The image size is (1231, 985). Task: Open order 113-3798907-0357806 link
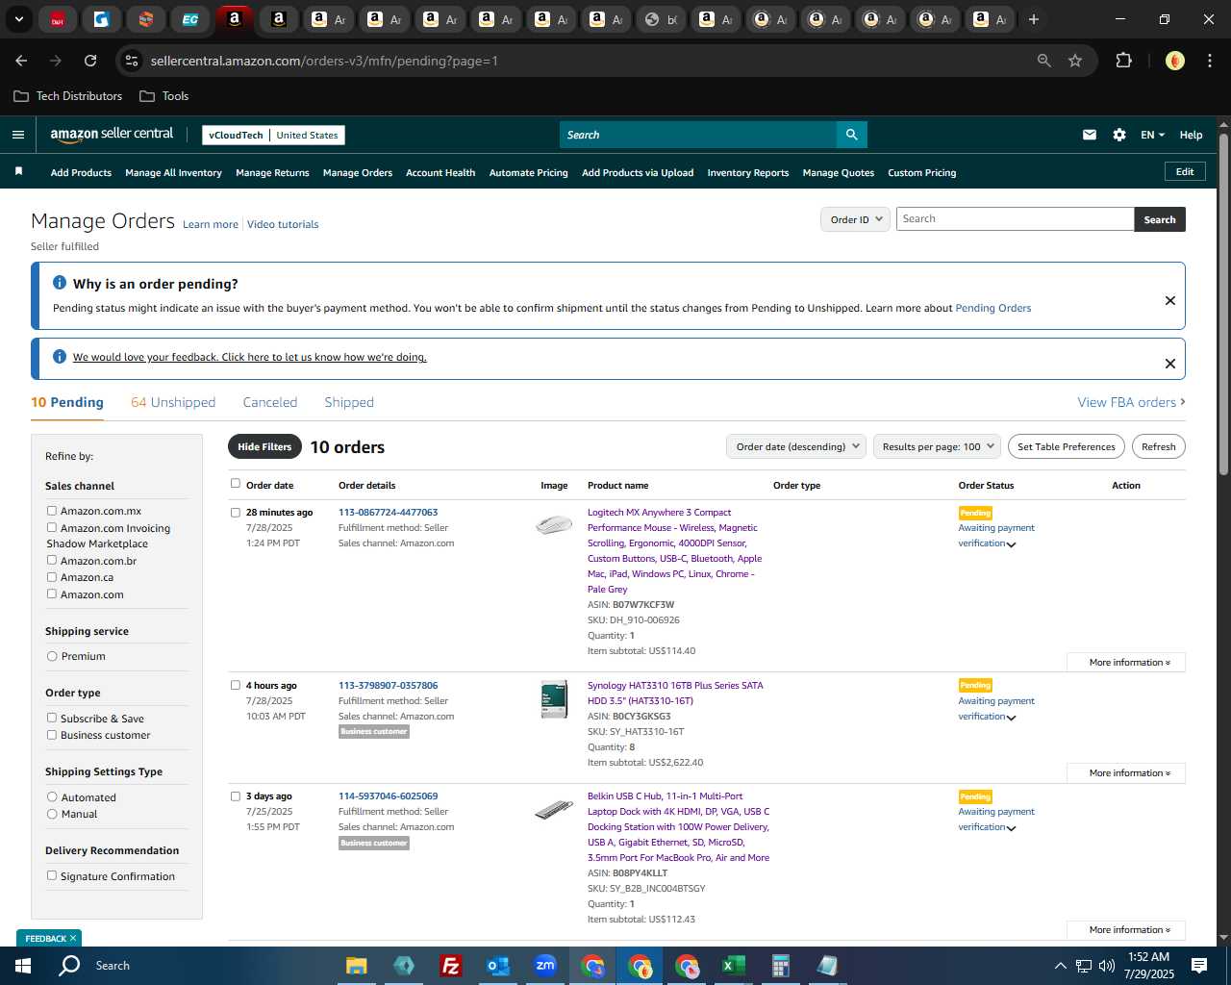coord(388,686)
